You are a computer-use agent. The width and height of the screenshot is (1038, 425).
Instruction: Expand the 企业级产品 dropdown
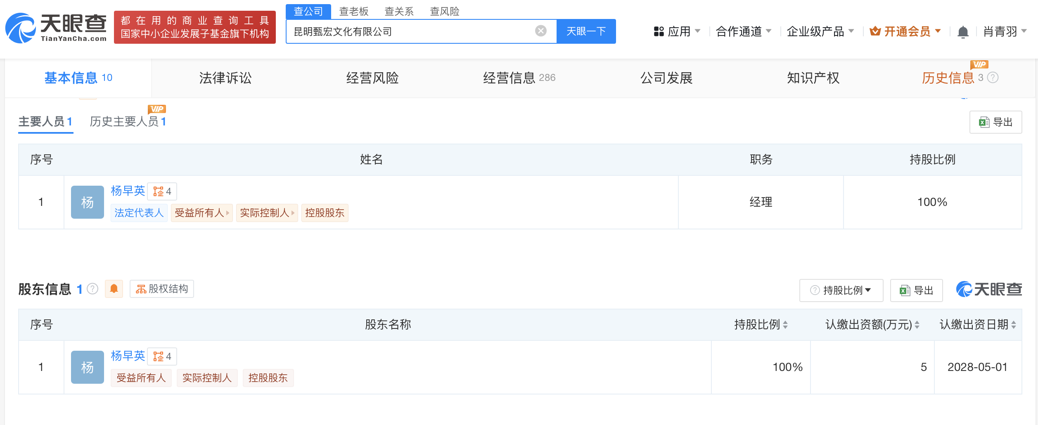[x=820, y=31]
